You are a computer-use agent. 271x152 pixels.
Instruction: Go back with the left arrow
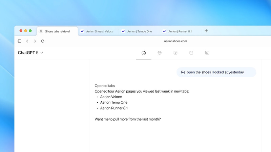pos(27,41)
